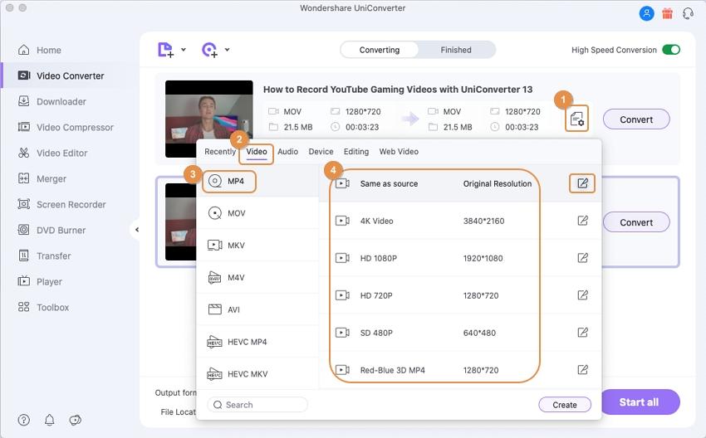Open the Merger tool
This screenshot has width=706, height=438.
pos(42,178)
